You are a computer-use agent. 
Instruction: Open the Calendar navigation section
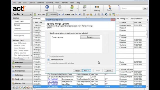pyautogui.click(x=22, y=75)
